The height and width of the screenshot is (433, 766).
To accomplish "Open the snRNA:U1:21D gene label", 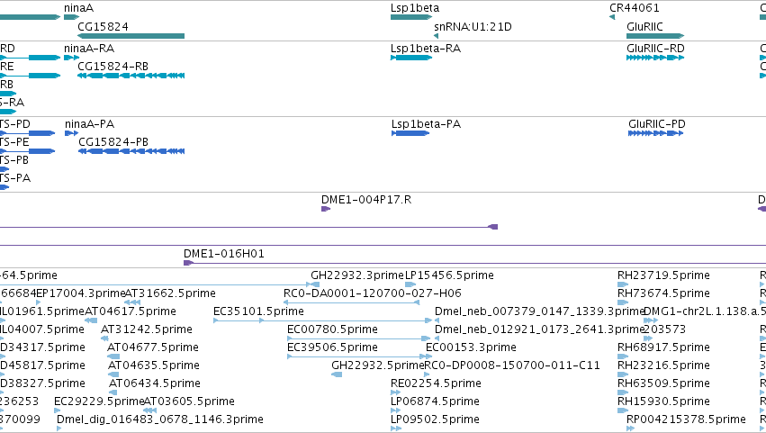I will click(x=473, y=26).
